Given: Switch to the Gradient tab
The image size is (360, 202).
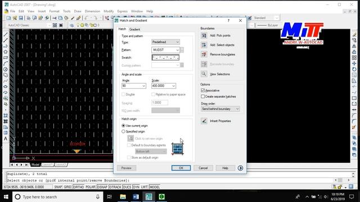Looking at the screenshot, I should [x=134, y=29].
